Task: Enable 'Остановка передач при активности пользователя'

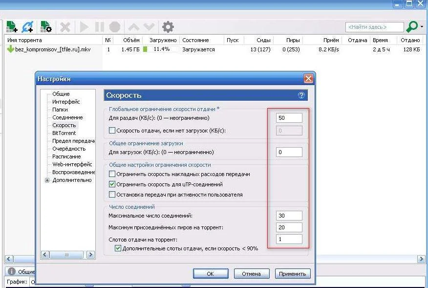Action: (x=112, y=194)
